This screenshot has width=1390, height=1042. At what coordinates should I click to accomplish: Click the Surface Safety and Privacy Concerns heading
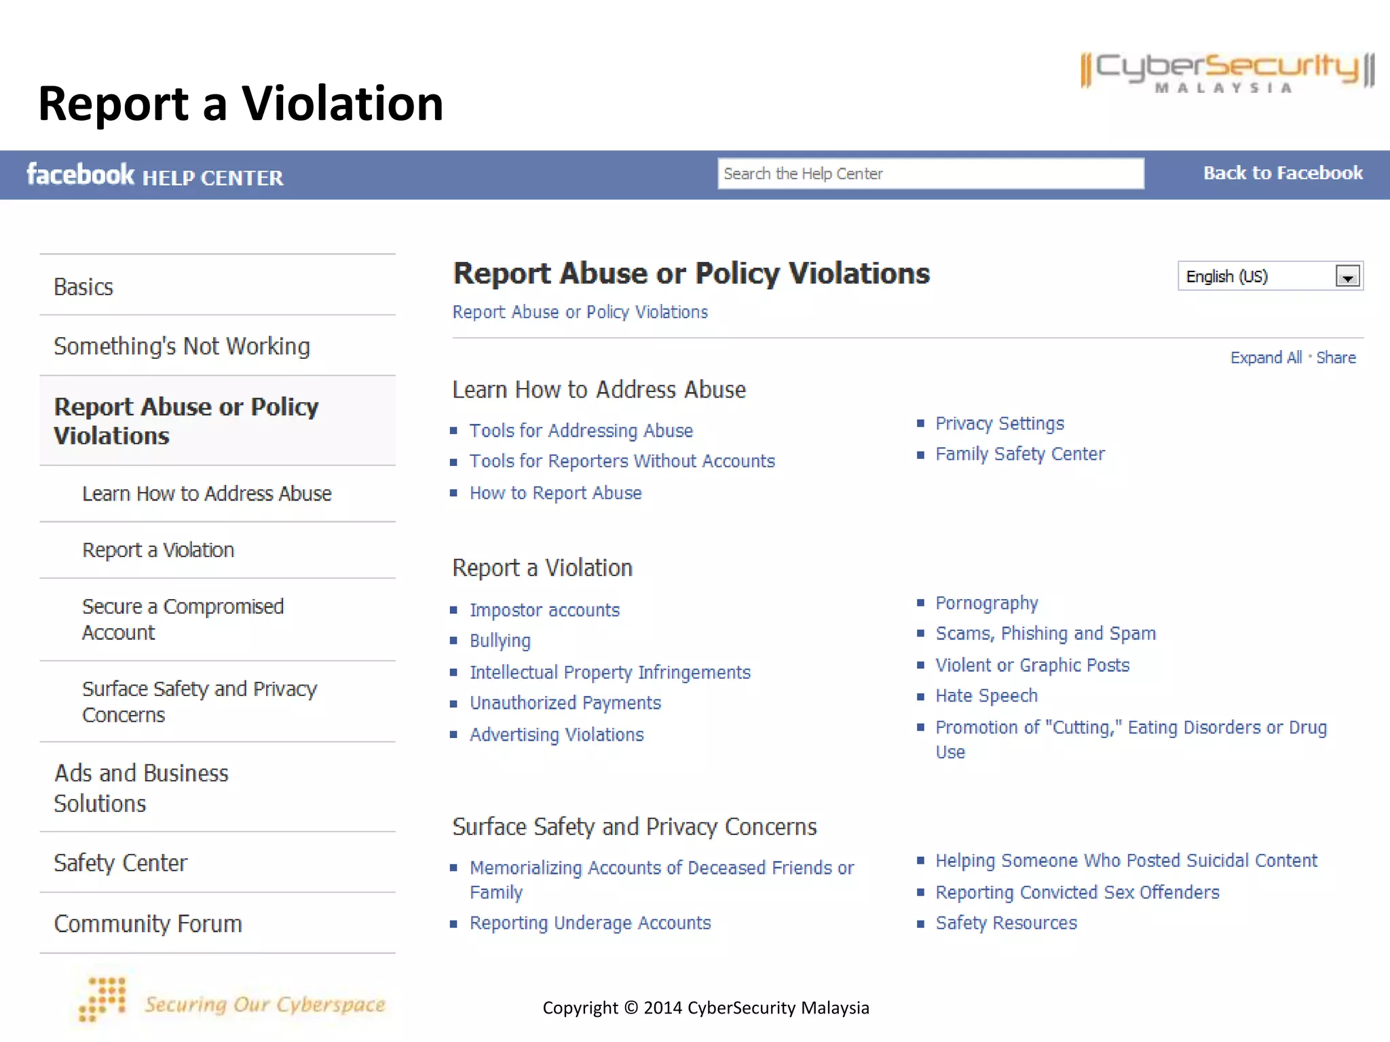pyautogui.click(x=635, y=827)
